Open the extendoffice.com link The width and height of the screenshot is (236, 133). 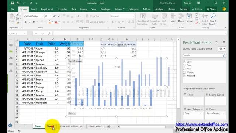(x=202, y=125)
